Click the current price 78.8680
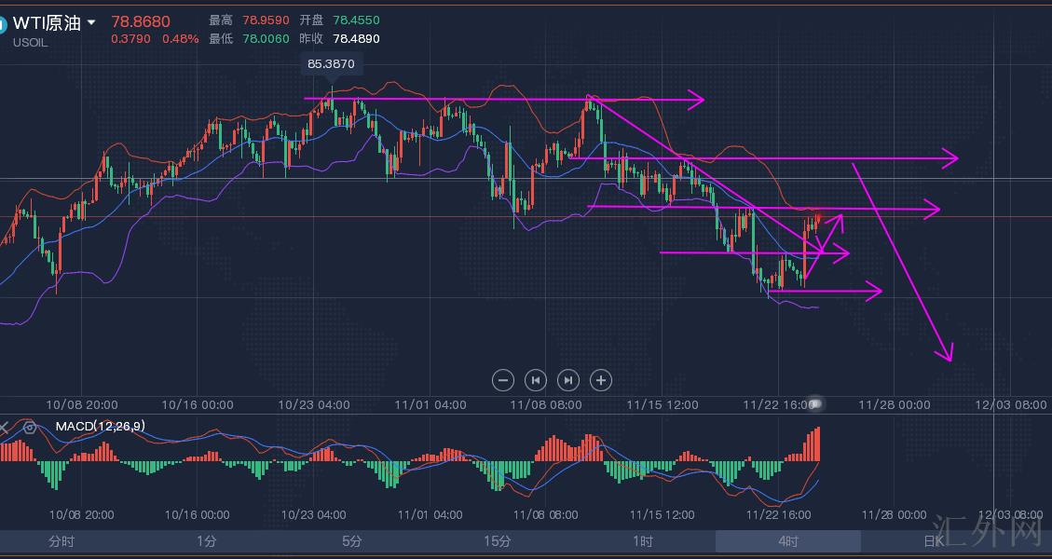1052x559 pixels. [141, 20]
